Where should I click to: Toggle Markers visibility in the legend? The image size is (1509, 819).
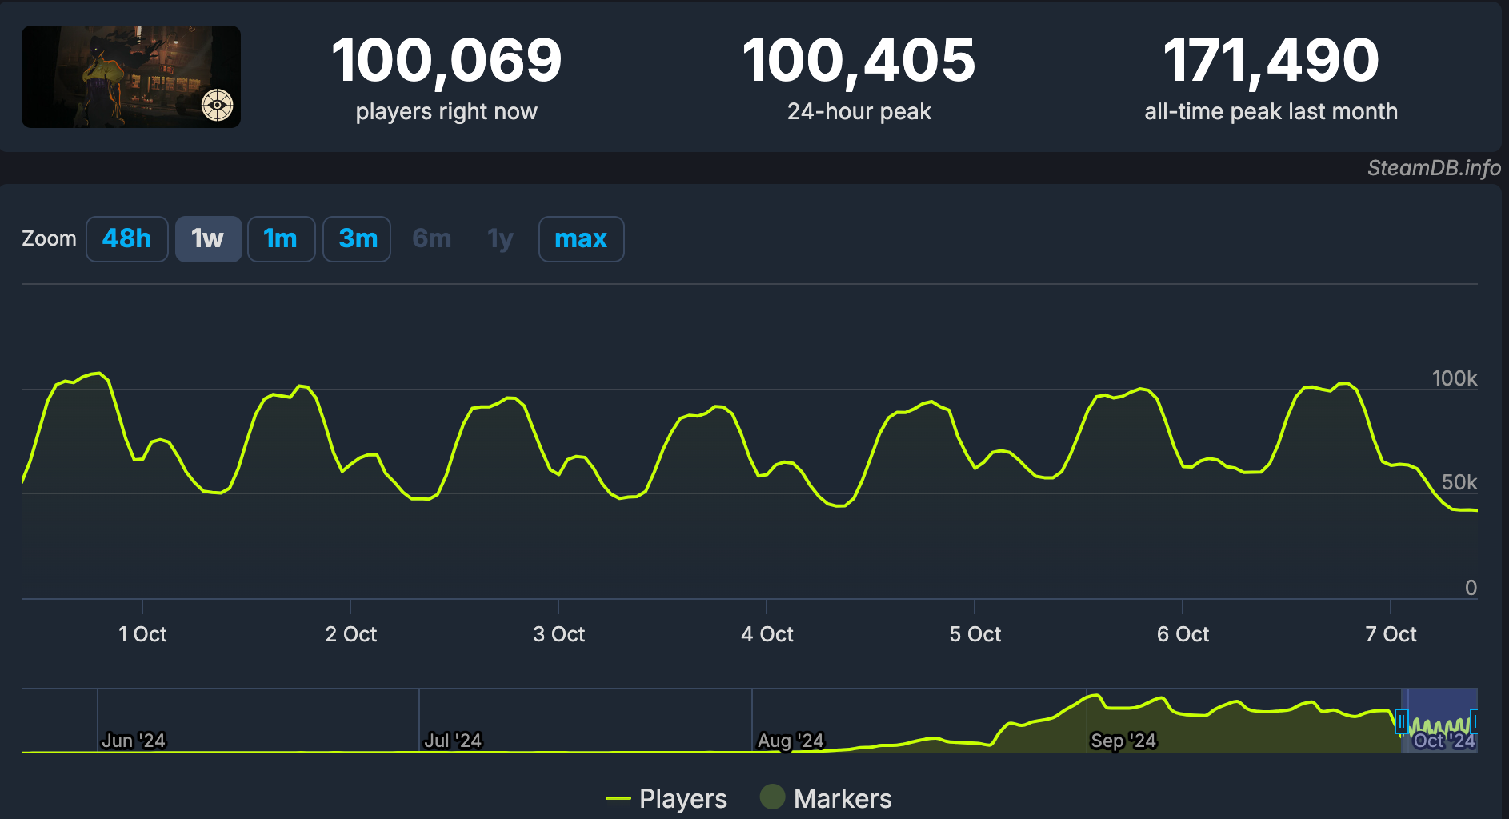(842, 798)
